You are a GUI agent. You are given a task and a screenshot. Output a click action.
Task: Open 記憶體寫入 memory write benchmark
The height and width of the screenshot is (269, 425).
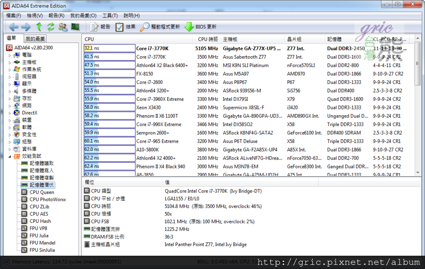38,170
